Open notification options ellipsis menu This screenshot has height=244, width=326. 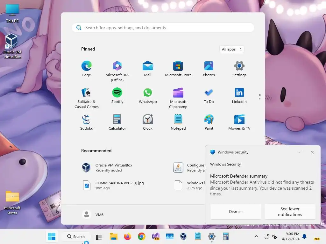click(x=299, y=152)
